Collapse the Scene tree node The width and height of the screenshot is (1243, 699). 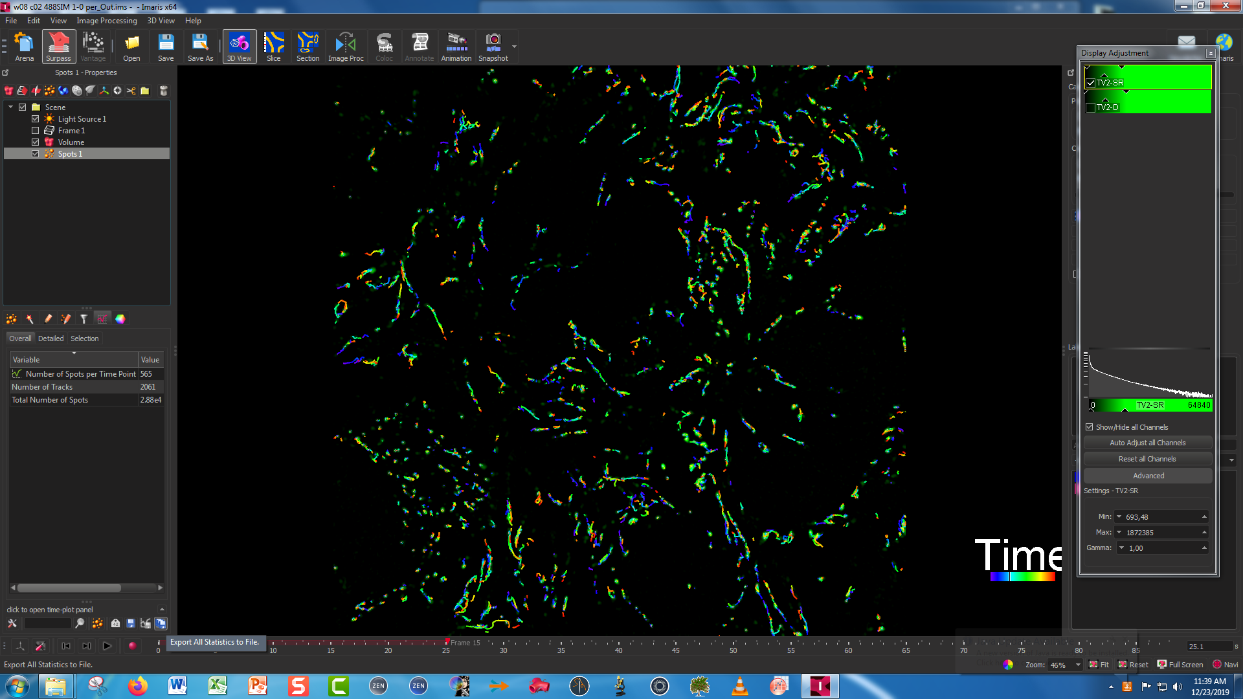click(11, 107)
